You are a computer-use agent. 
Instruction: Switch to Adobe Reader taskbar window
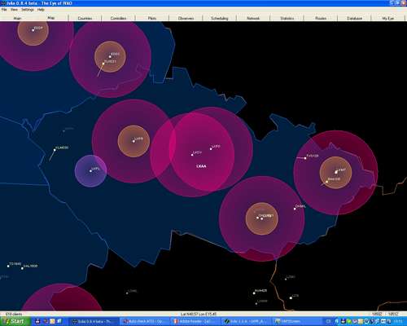click(x=195, y=322)
